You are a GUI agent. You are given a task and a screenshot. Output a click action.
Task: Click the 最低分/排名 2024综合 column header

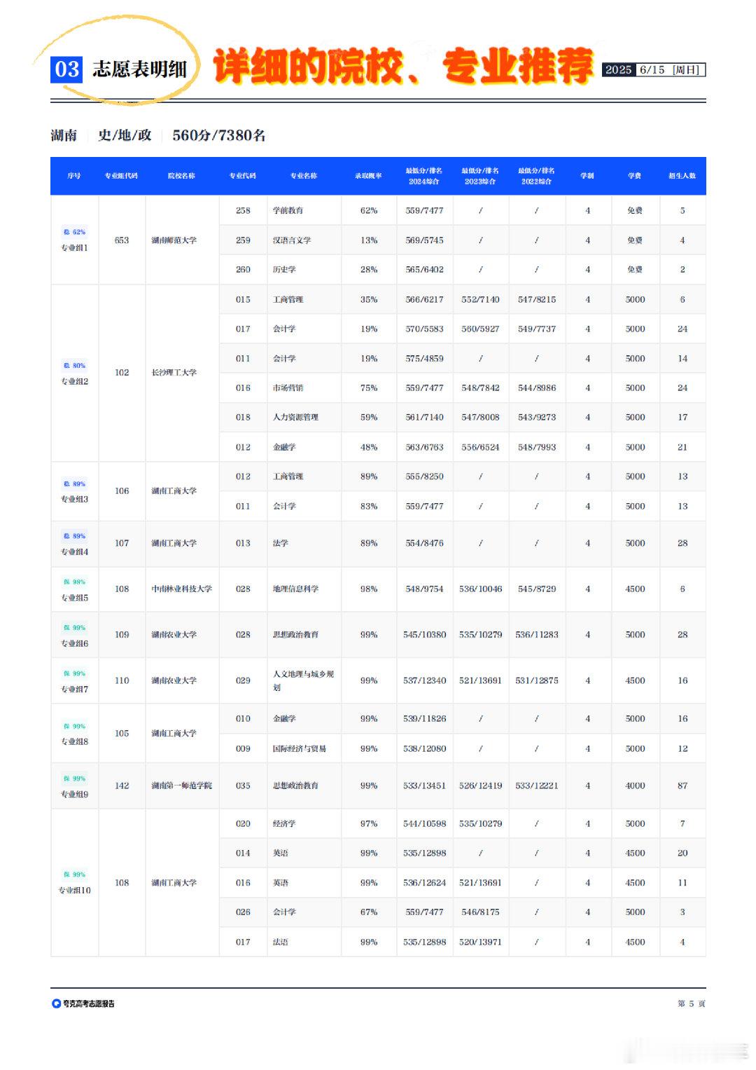click(x=424, y=176)
